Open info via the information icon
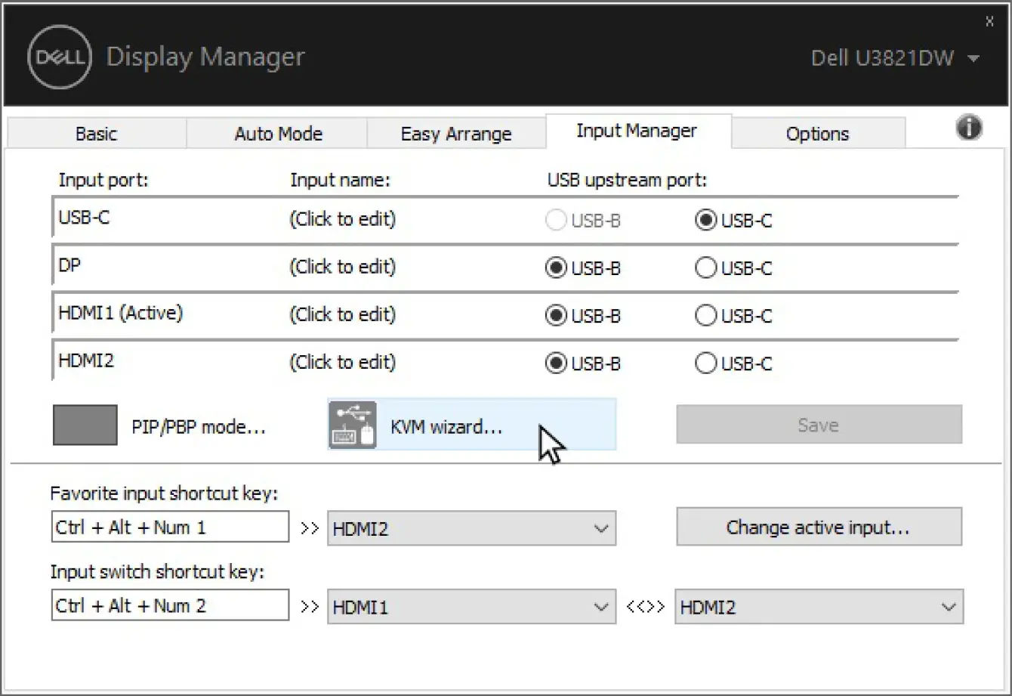The width and height of the screenshot is (1012, 696). coord(969,128)
